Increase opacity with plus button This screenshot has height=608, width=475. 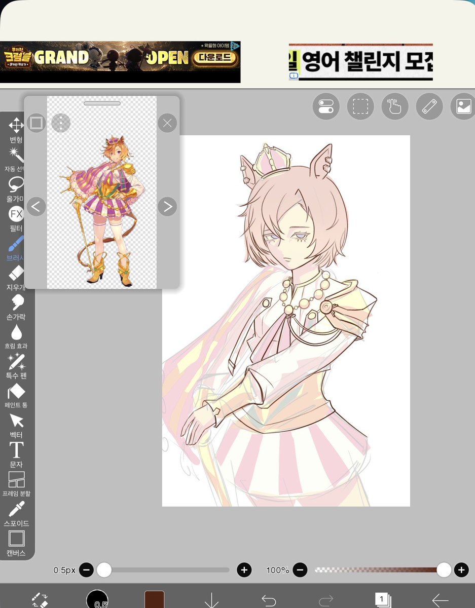[x=461, y=570]
